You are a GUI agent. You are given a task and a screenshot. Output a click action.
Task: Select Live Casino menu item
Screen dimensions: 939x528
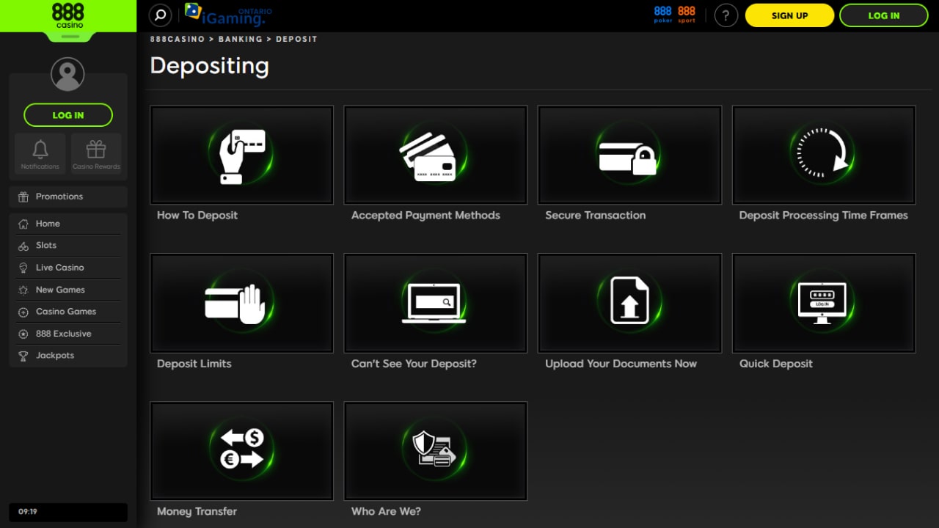click(59, 268)
